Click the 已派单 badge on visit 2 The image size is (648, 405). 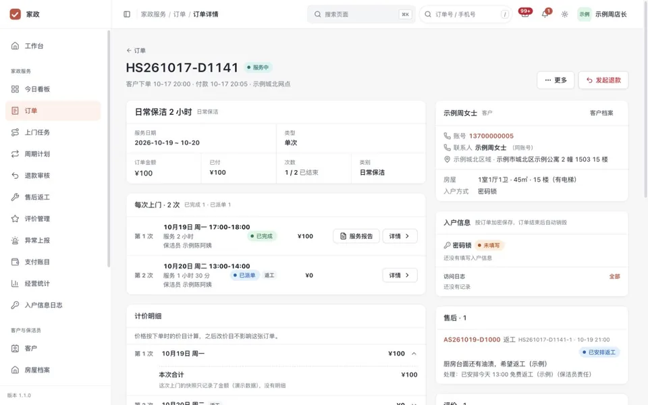(x=244, y=275)
